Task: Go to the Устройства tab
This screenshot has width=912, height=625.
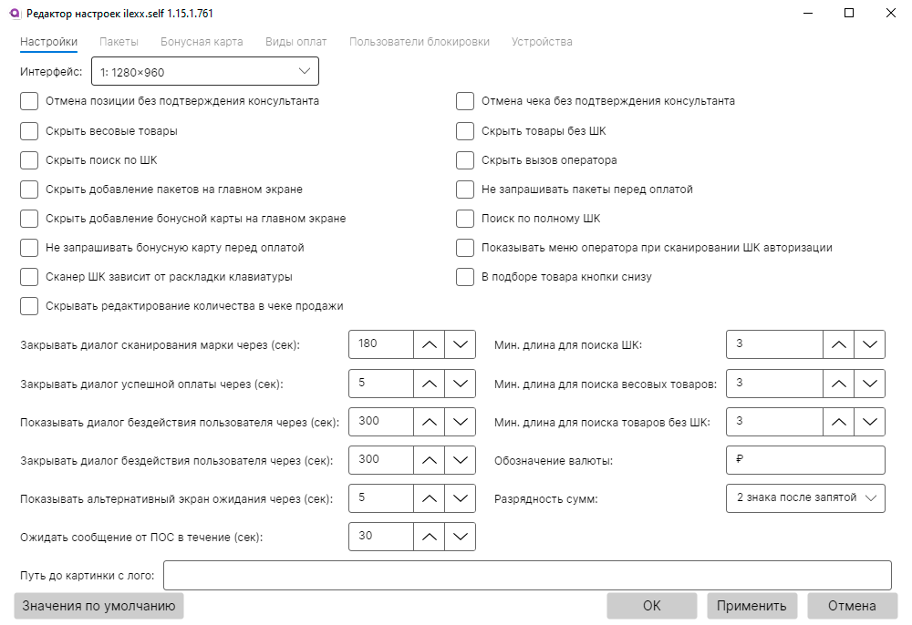Action: [x=542, y=42]
